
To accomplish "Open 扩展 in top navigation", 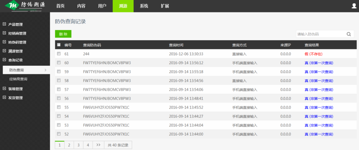I will (165, 6).
